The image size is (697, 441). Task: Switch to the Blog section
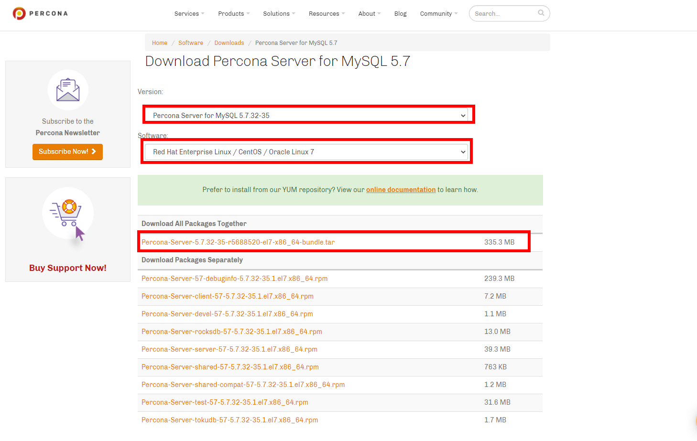400,13
